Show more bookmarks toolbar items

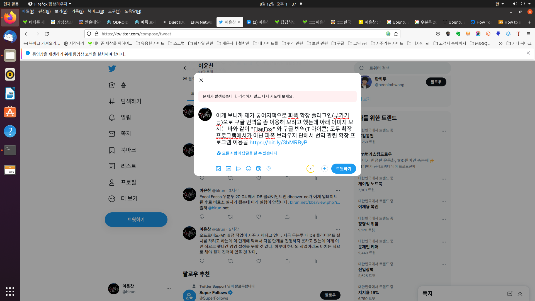tap(500, 43)
